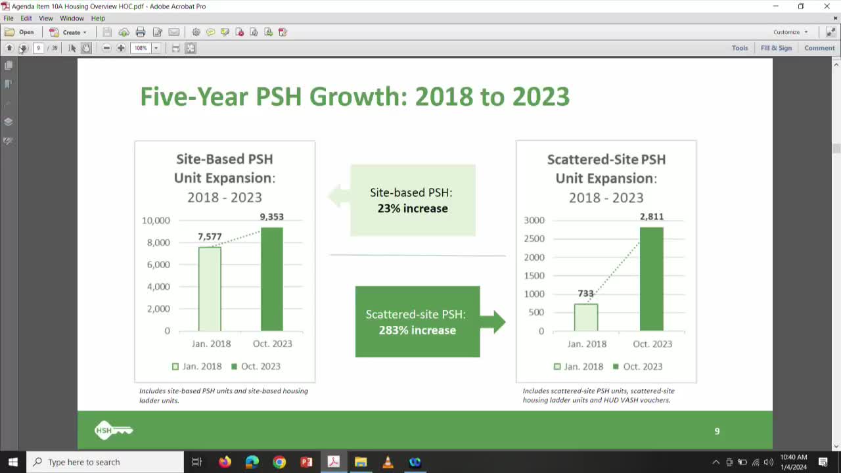Go to previous page using up arrow
Image resolution: width=841 pixels, height=473 pixels.
coord(9,48)
